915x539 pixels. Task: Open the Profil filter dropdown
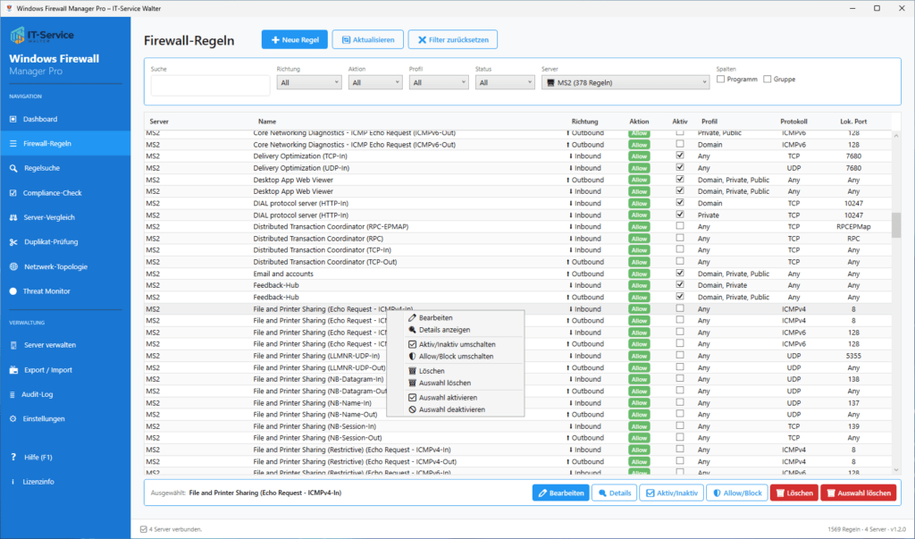pyautogui.click(x=438, y=81)
